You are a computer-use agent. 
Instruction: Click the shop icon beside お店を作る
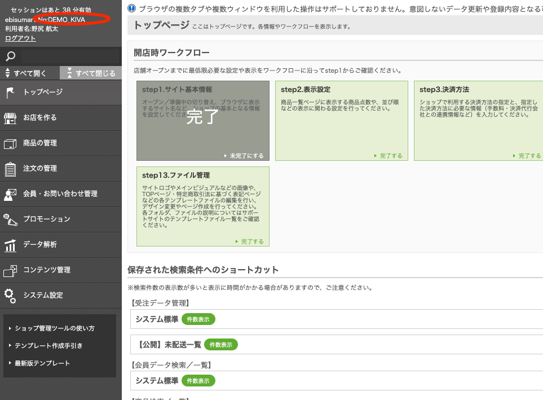coord(10,118)
